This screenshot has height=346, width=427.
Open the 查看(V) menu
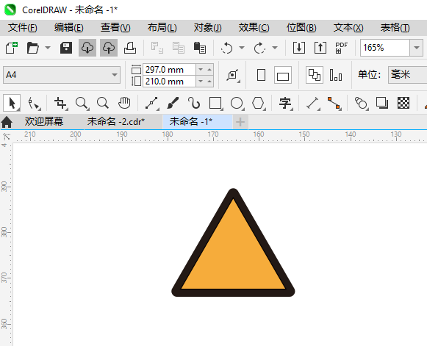115,27
